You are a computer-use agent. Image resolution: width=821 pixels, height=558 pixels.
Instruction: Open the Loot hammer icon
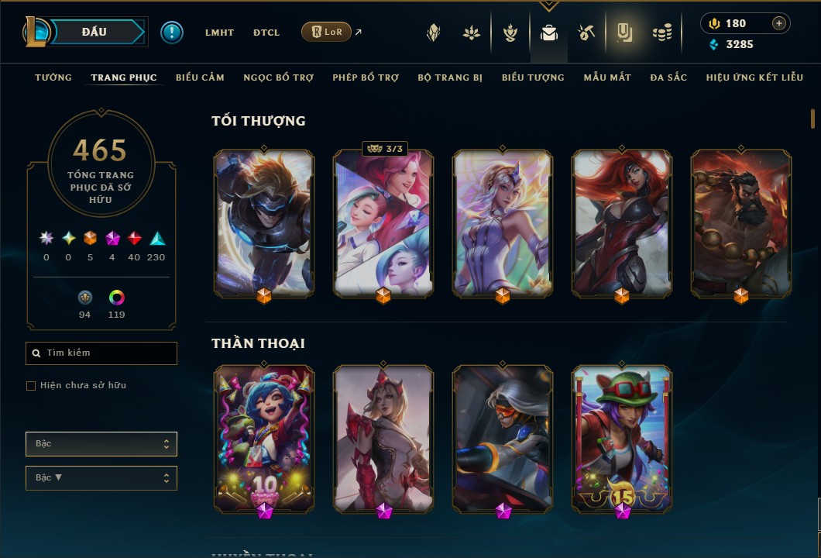tap(586, 33)
